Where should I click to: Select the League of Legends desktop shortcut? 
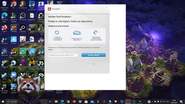coord(14,17)
